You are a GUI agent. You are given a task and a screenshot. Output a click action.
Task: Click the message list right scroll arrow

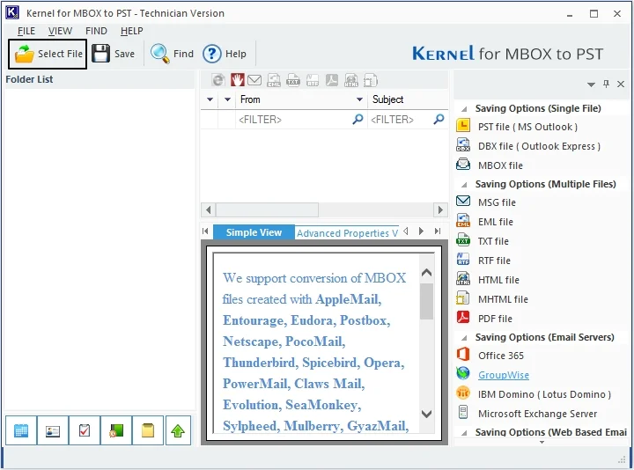tap(440, 210)
